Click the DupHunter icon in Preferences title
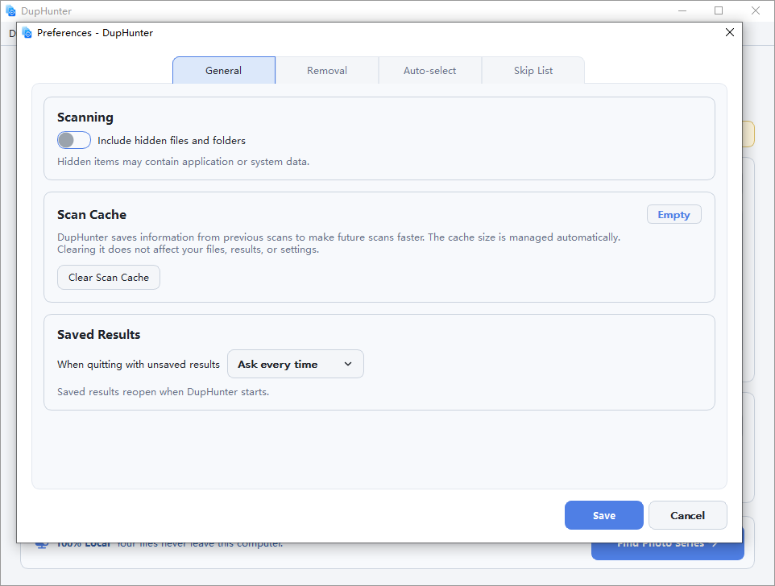The image size is (775, 586). [x=27, y=32]
